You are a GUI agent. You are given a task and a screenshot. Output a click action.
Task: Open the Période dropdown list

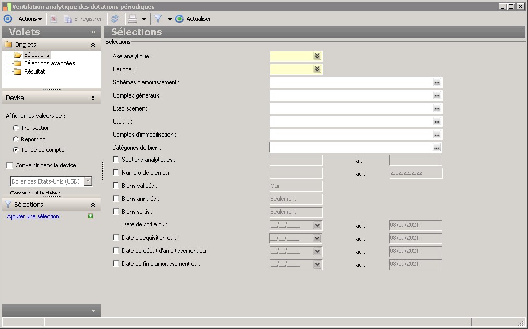tap(317, 69)
